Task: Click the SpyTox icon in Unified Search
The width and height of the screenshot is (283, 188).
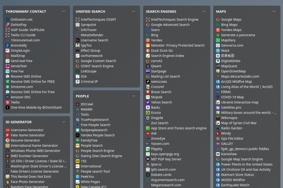Action: click(x=77, y=46)
